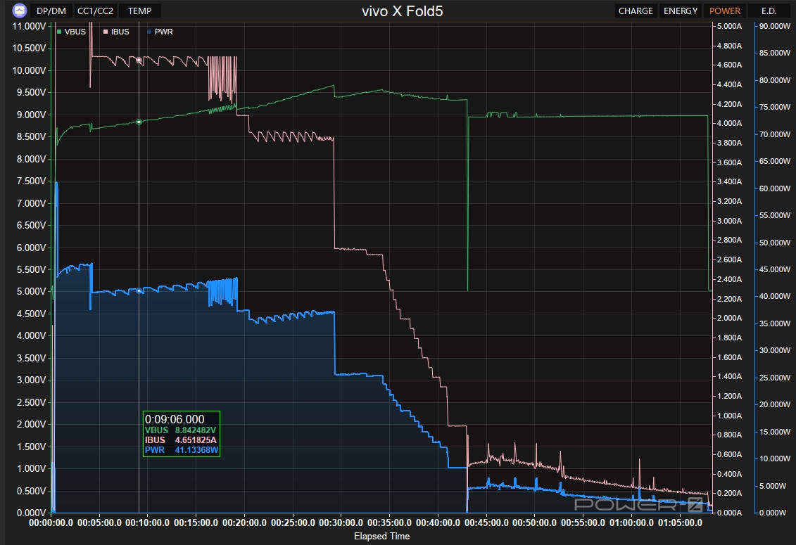Screen dimensions: 796x545
Task: Click the PWR cursor point on blue curve
Action: (139, 290)
